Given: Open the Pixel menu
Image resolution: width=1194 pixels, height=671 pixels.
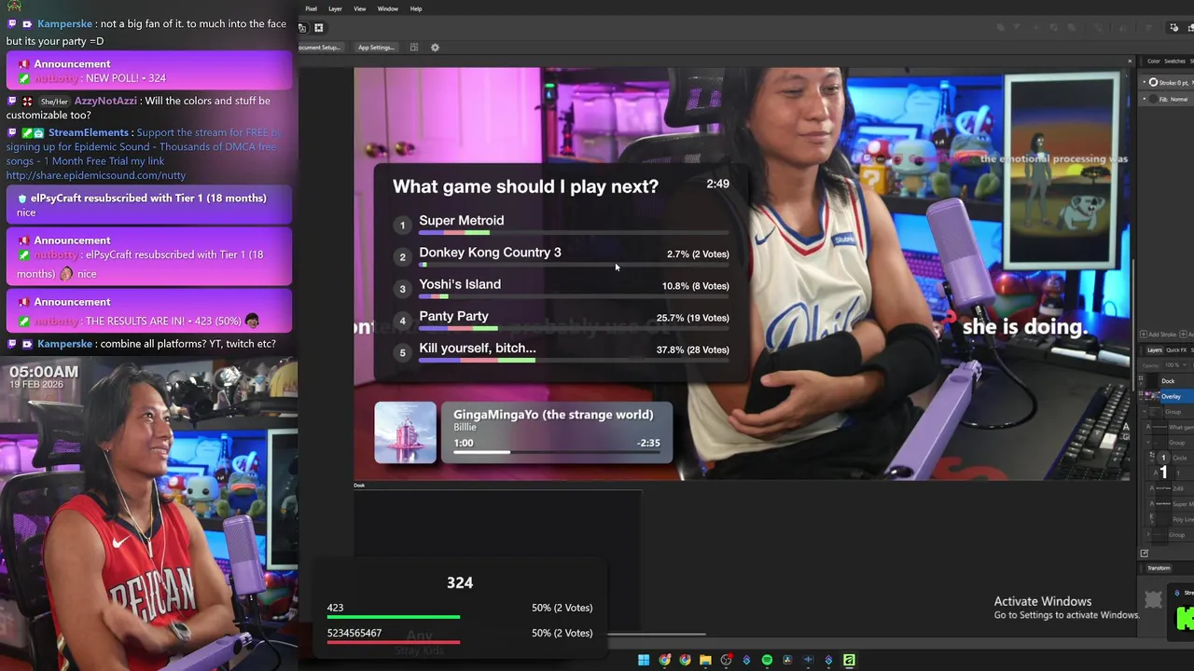Looking at the screenshot, I should coord(311,8).
